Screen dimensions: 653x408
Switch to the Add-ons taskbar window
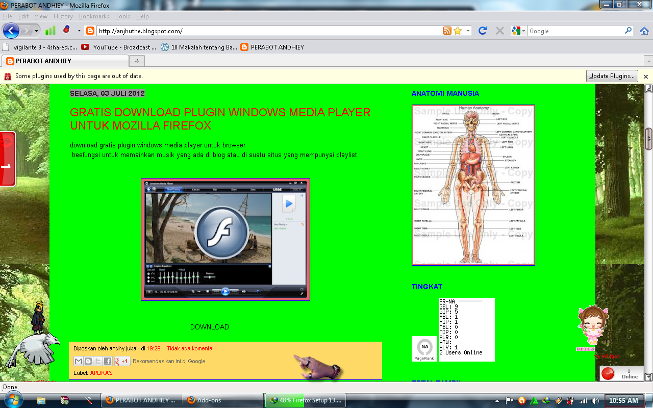(223, 400)
